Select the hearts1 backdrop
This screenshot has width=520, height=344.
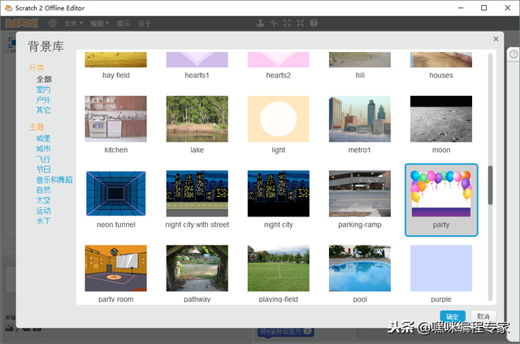197,65
